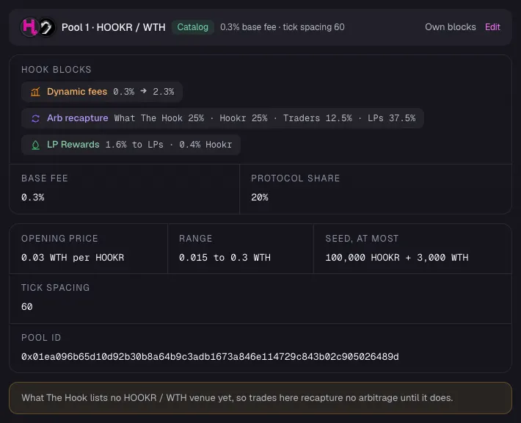521x423 pixels.
Task: Click the SEED, AT MOST label
Action: coord(362,239)
